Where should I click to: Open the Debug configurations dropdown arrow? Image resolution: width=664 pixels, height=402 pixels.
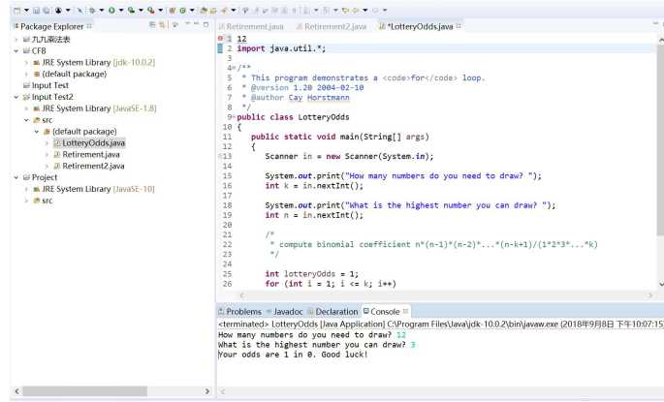(x=102, y=10)
